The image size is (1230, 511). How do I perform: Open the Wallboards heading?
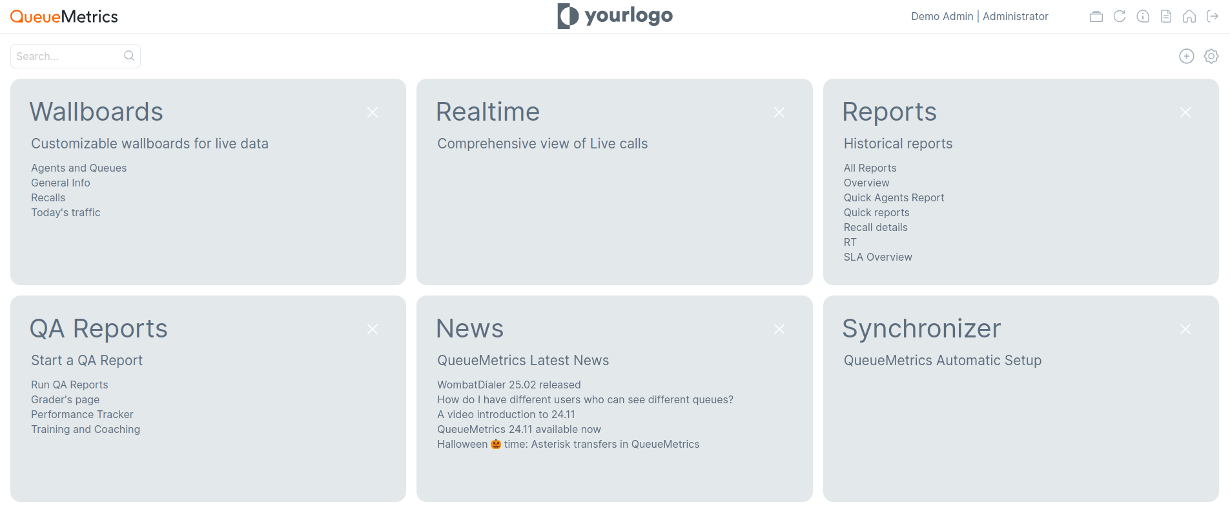coord(96,112)
